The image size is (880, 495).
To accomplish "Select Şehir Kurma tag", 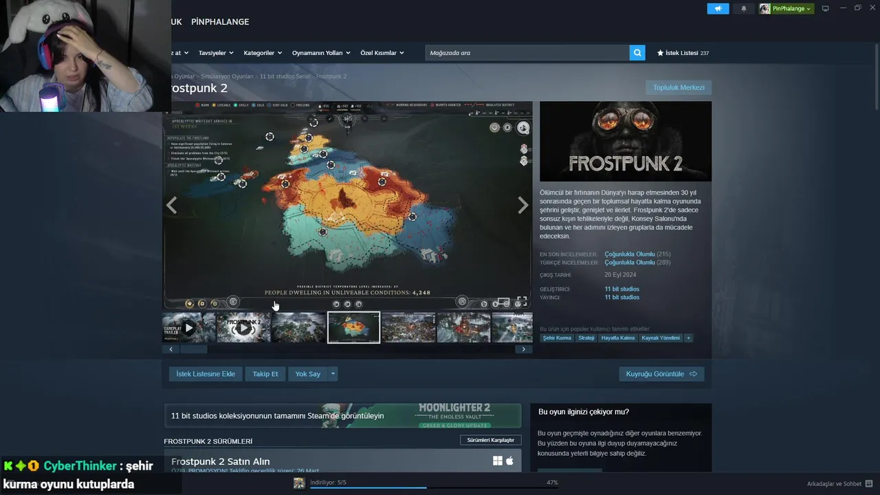I will click(557, 338).
